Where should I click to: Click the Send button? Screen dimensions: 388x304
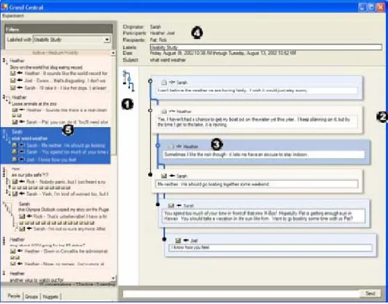370,293
